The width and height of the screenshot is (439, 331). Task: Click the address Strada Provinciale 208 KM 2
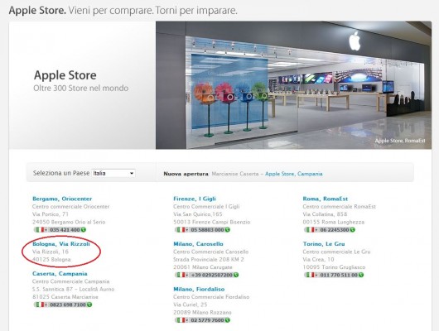point(209,259)
